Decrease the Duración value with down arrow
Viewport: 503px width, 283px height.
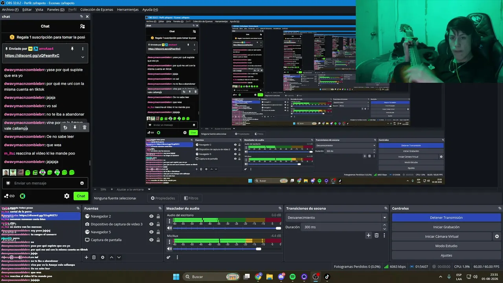click(x=384, y=229)
